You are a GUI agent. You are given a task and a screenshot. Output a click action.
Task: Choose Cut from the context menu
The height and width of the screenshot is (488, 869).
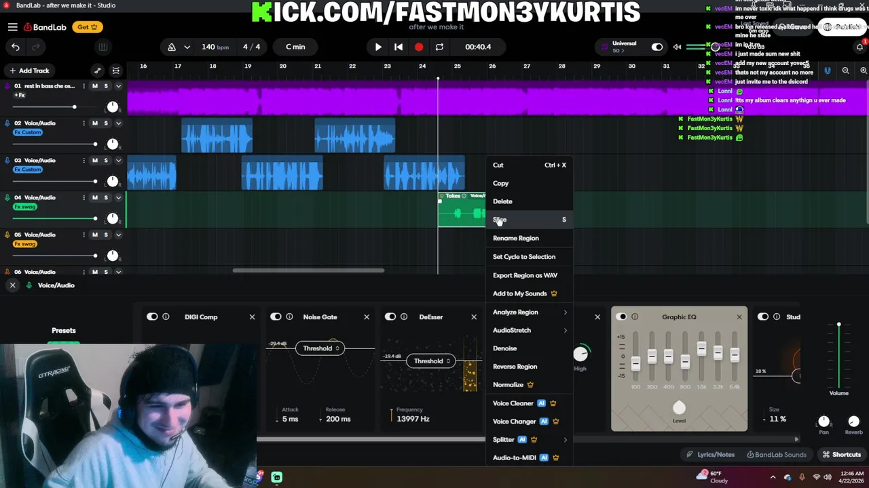(x=530, y=165)
